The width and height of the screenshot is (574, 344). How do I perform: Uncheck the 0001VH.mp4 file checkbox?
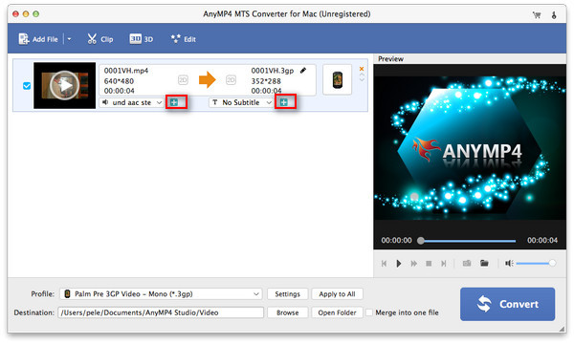click(x=27, y=86)
